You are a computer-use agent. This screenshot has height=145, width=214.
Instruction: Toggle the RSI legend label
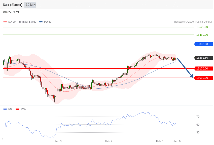[10, 109]
